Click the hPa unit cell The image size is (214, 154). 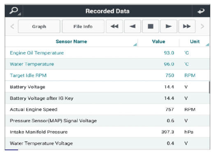point(189,132)
